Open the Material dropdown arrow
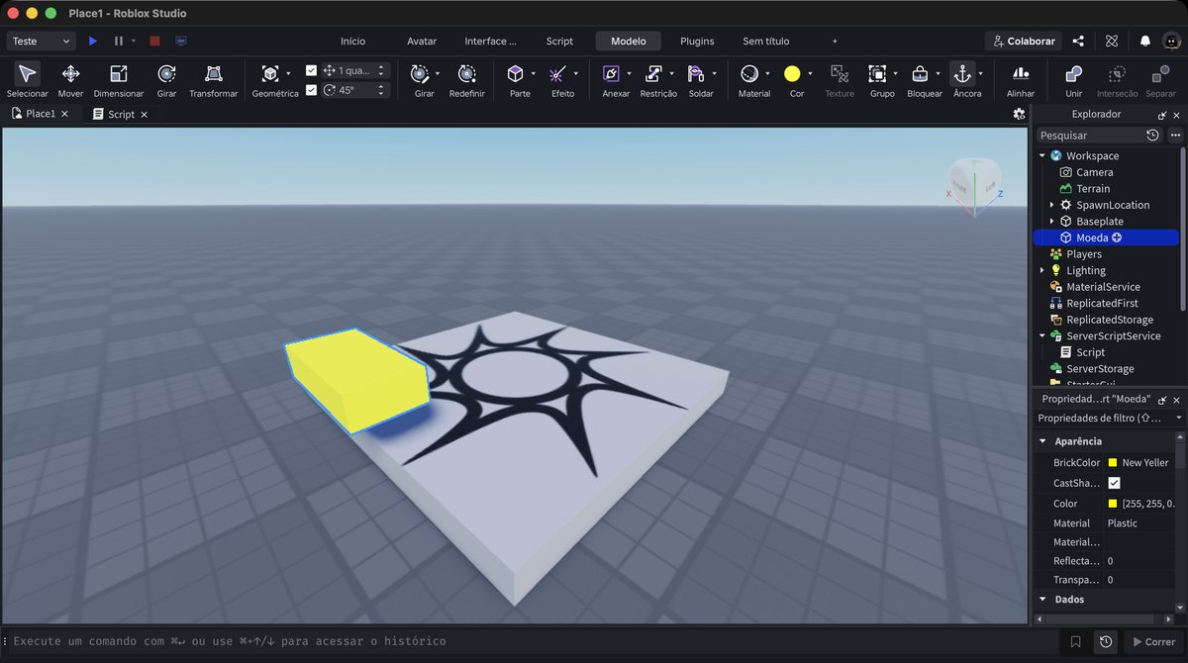Screen dimensions: 1188x663 [767, 74]
